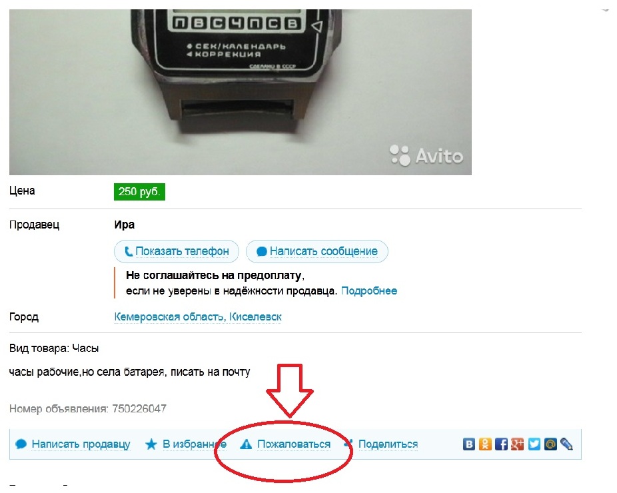
Task: Click the star favorites icon
Action: [151, 444]
